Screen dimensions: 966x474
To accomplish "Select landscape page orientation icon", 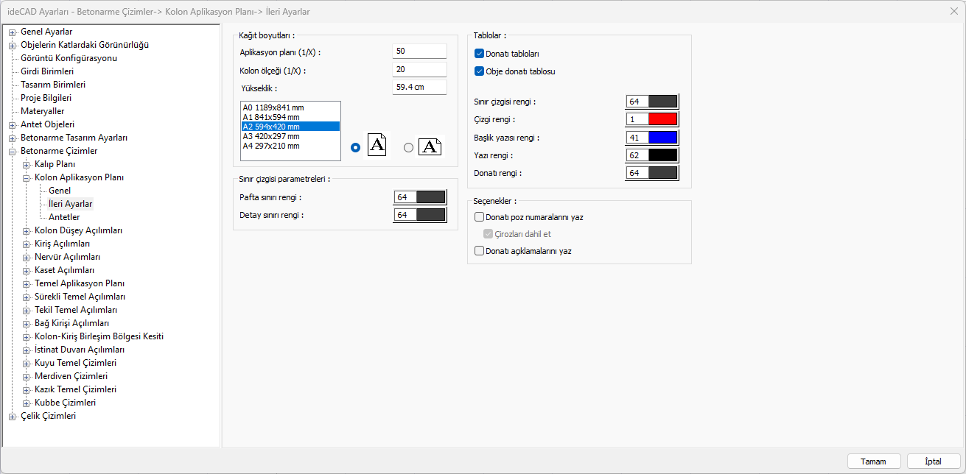I will [430, 146].
